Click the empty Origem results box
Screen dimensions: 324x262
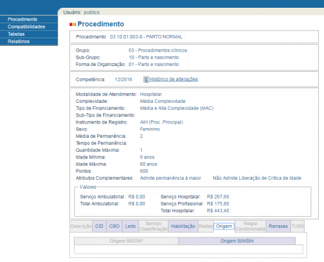tap(189, 249)
